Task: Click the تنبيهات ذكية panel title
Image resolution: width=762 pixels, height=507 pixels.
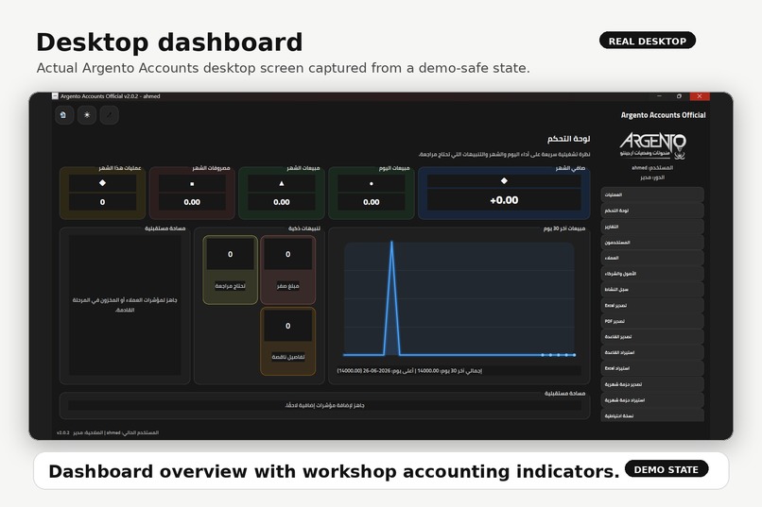Action: pos(304,228)
